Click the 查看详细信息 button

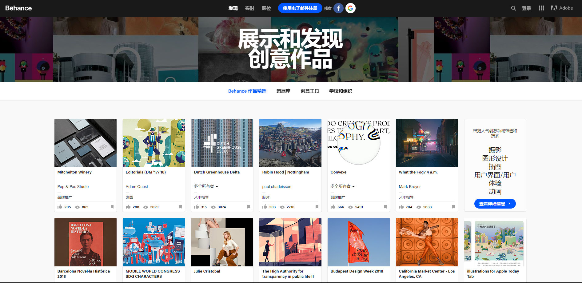[x=495, y=204]
